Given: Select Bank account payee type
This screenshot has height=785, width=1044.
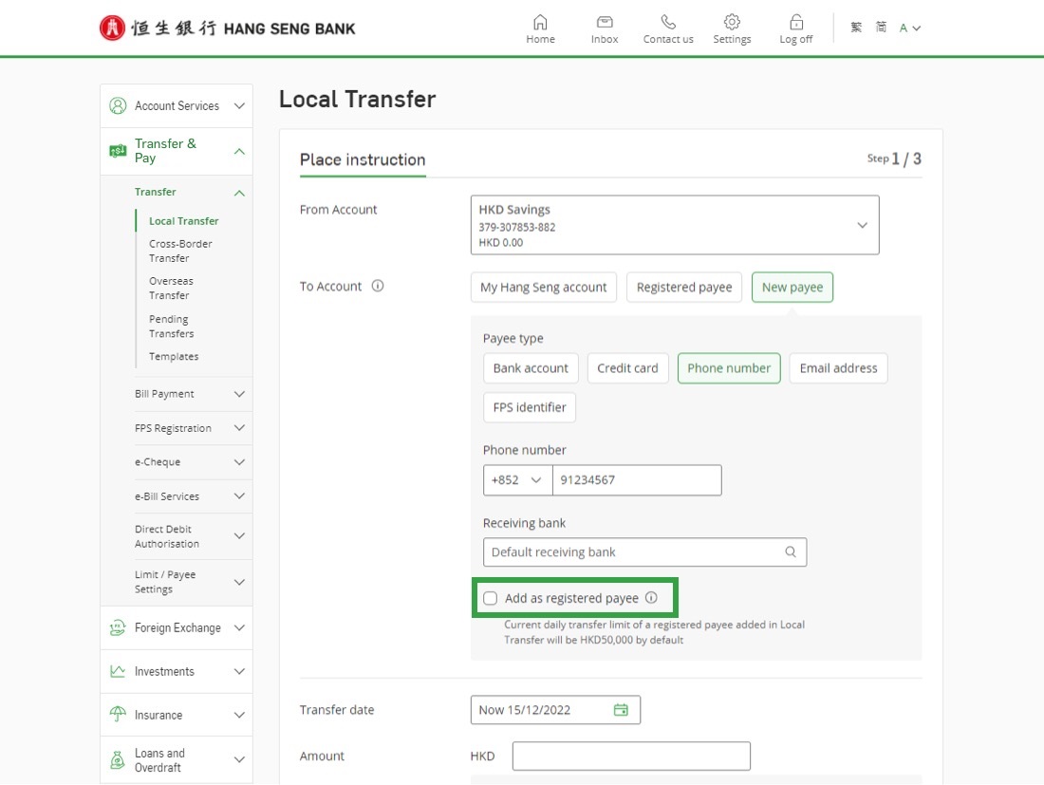Looking at the screenshot, I should (x=531, y=368).
